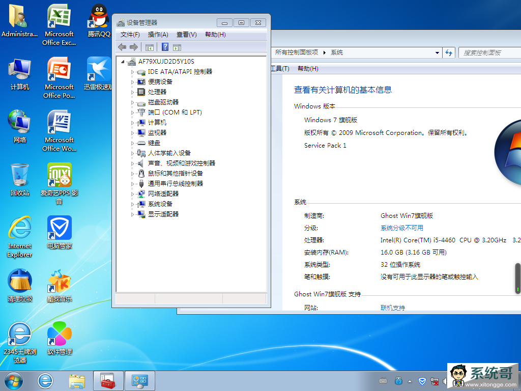Open the 操作(A) menu in 设备管理器

tap(158, 35)
